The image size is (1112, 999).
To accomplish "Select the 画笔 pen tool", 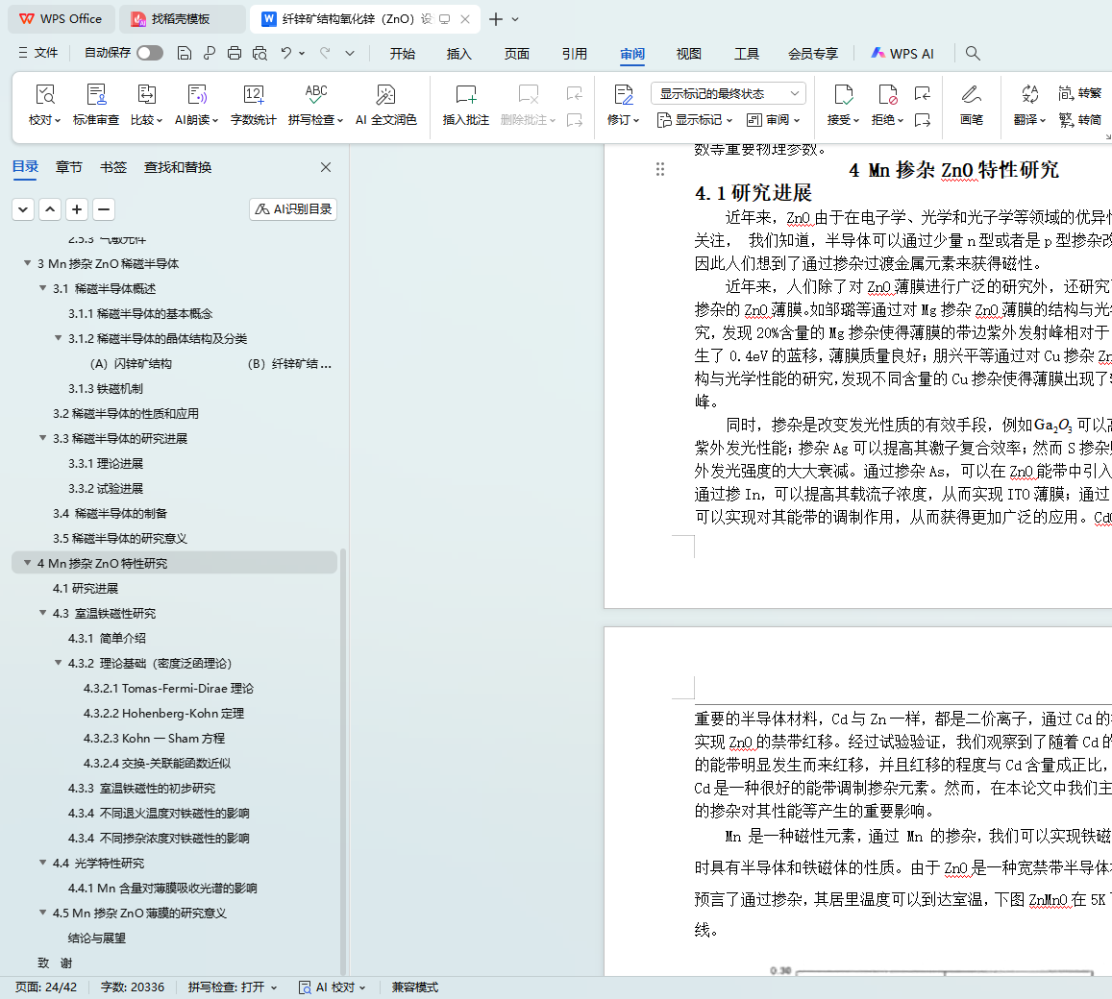I will [x=971, y=95].
